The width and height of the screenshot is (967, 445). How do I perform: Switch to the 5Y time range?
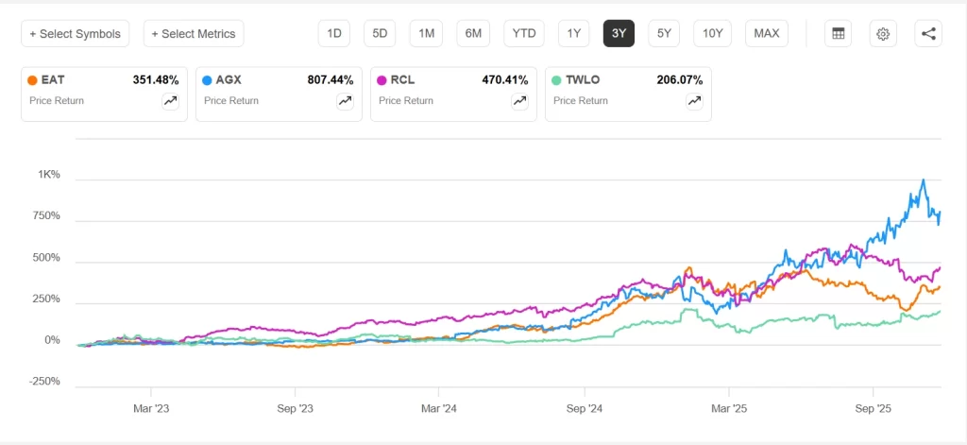tap(665, 34)
